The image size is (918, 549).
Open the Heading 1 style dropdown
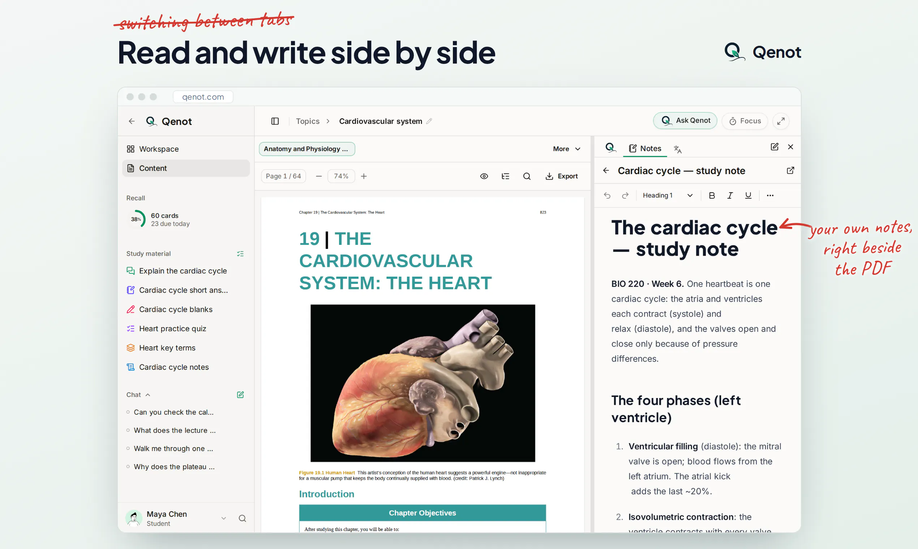point(668,195)
